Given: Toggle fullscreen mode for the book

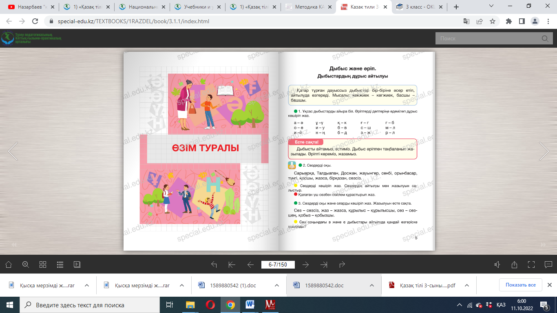Looking at the screenshot, I should pos(531,265).
